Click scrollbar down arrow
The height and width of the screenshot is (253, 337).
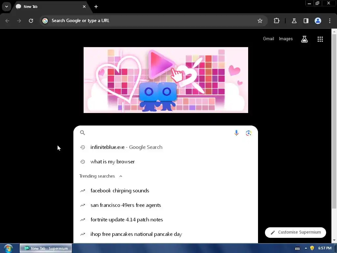(334, 240)
